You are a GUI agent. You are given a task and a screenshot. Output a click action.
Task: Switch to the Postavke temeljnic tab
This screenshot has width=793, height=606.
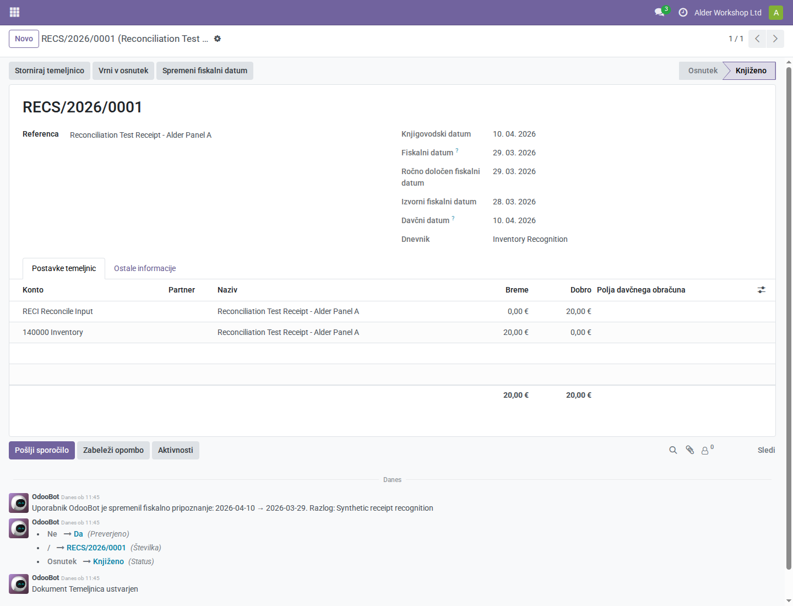[x=64, y=268]
